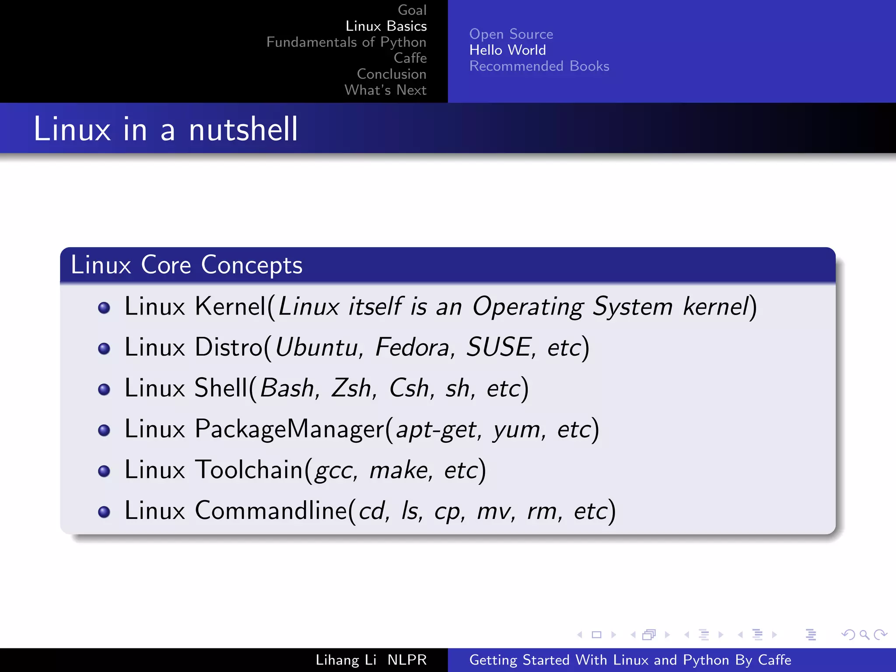Select the Hello World subsection
Screen dimensions: 896x672
point(507,50)
